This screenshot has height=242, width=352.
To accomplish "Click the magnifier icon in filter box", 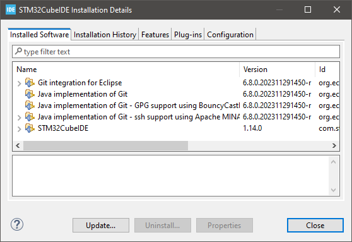I will pyautogui.click(x=18, y=51).
